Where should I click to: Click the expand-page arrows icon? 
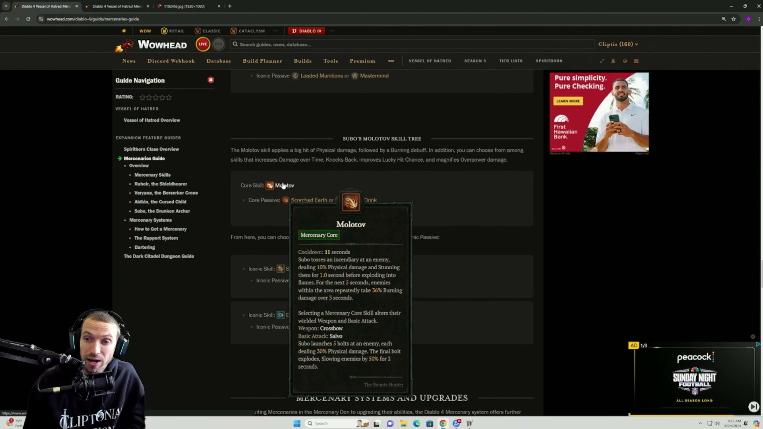click(x=602, y=61)
